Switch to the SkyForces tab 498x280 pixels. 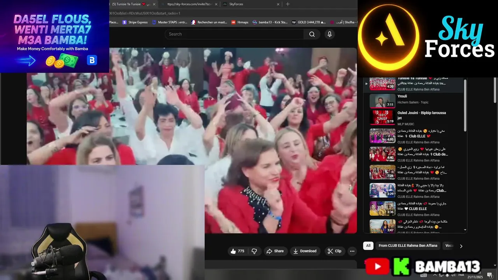click(249, 4)
